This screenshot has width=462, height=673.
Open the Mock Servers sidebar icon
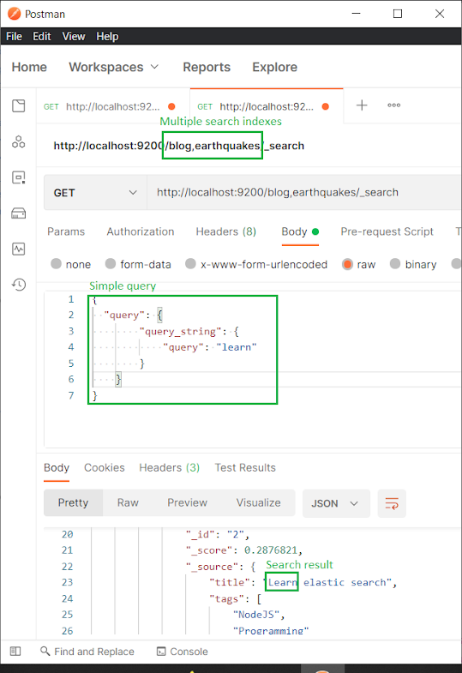[19, 213]
